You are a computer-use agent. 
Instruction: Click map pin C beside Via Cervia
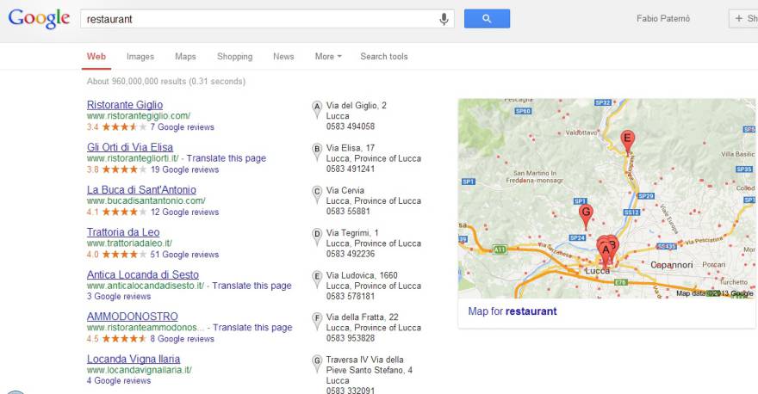click(x=317, y=194)
